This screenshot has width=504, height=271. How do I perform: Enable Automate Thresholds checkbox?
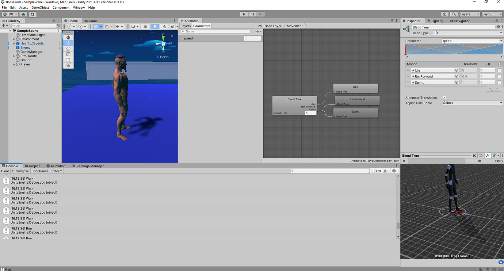(x=444, y=98)
